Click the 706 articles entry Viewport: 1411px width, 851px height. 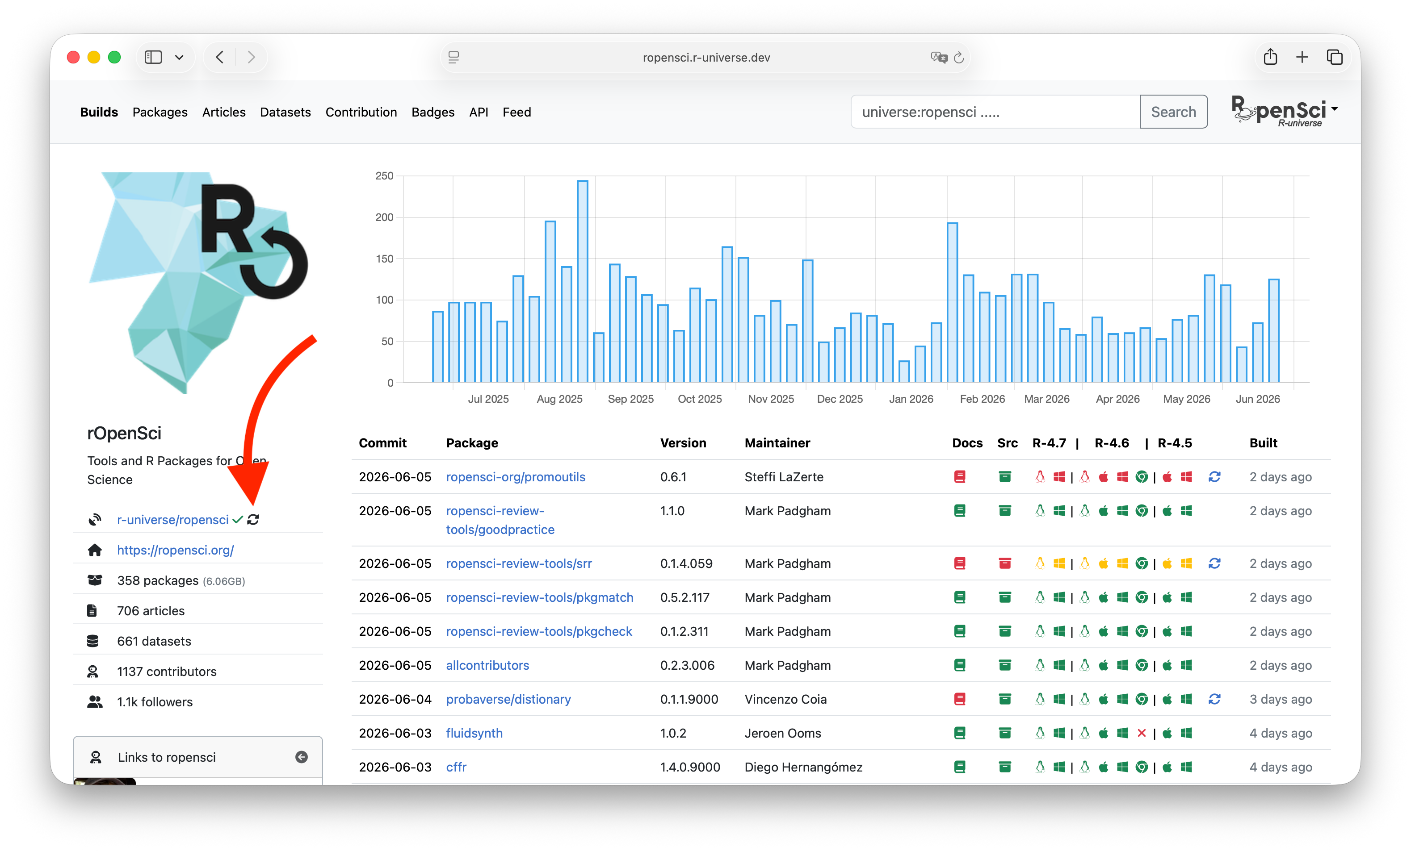point(151,611)
